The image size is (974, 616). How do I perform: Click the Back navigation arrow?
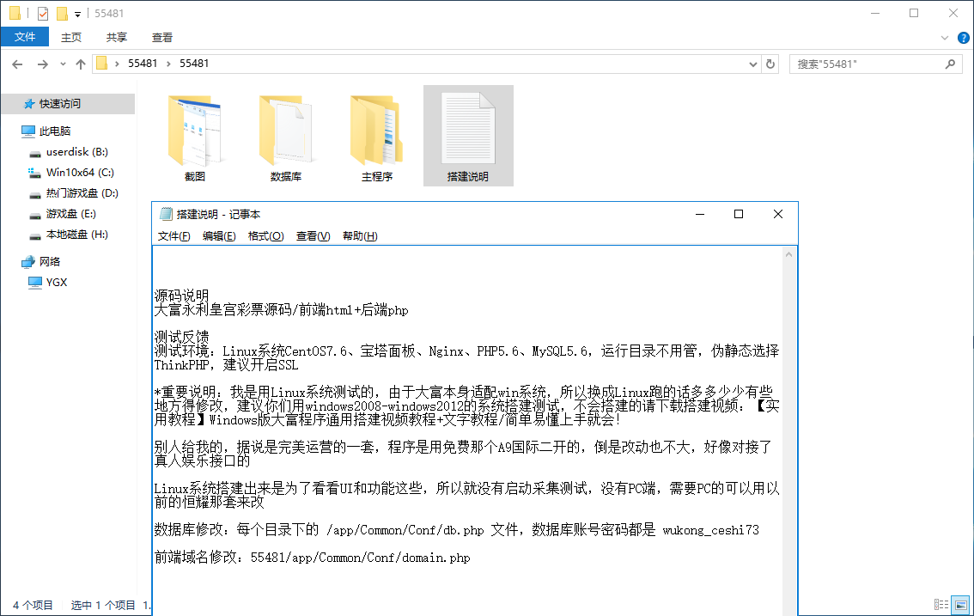click(x=17, y=64)
